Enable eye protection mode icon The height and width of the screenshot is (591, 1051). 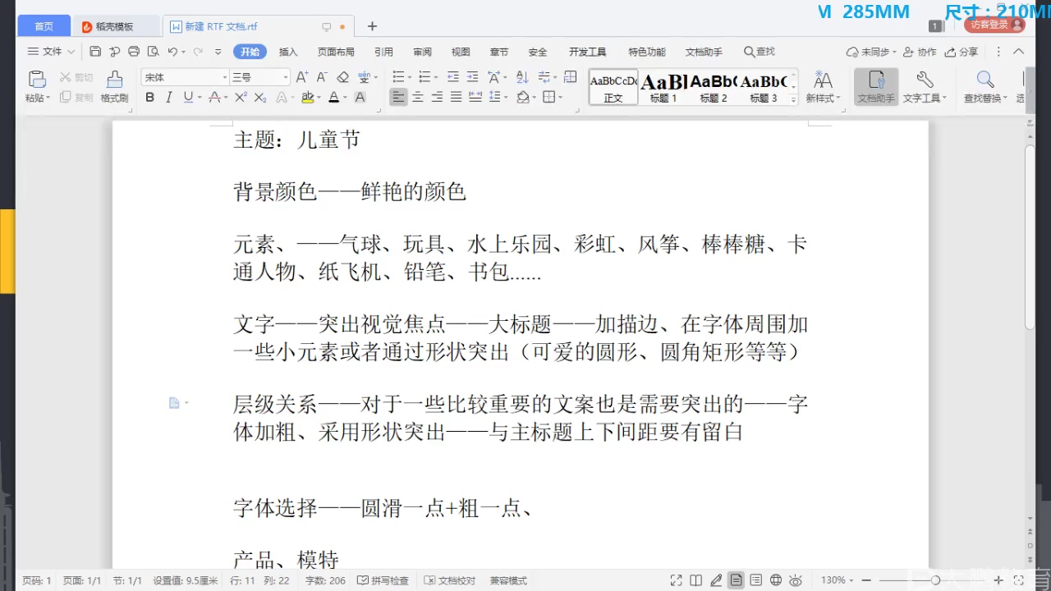pos(796,580)
